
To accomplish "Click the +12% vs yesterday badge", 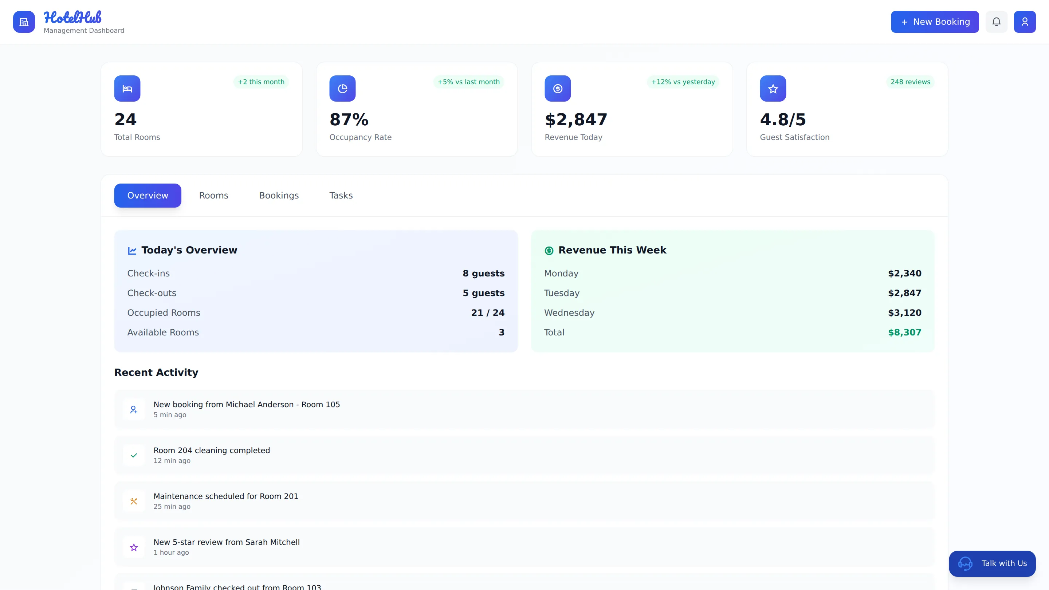I will (x=683, y=82).
